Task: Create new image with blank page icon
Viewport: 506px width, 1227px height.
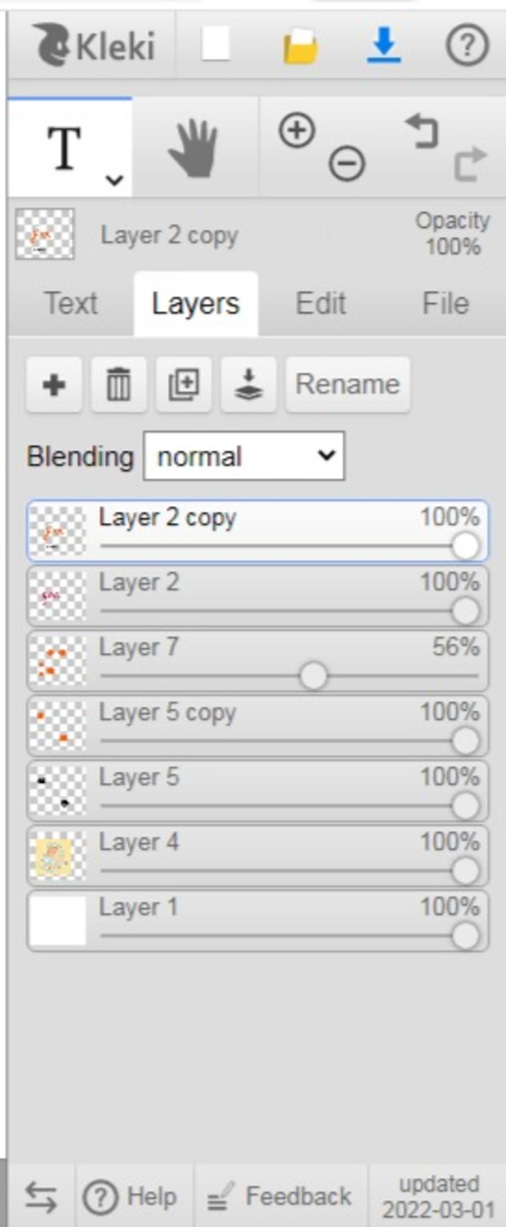Action: pyautogui.click(x=215, y=44)
